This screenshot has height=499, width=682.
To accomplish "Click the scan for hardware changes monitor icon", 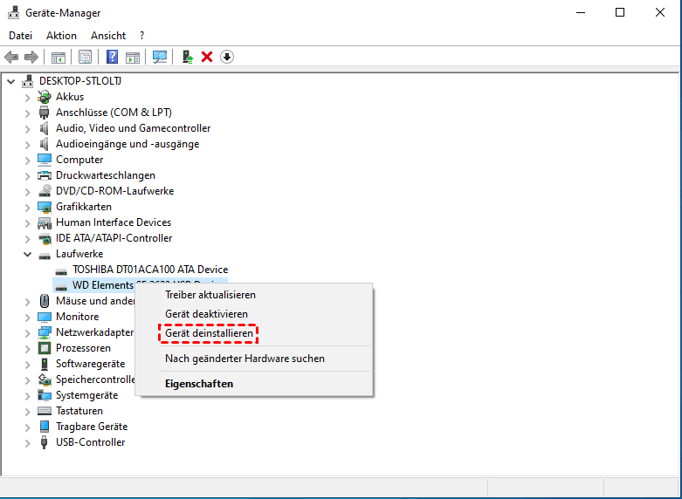I will (160, 57).
